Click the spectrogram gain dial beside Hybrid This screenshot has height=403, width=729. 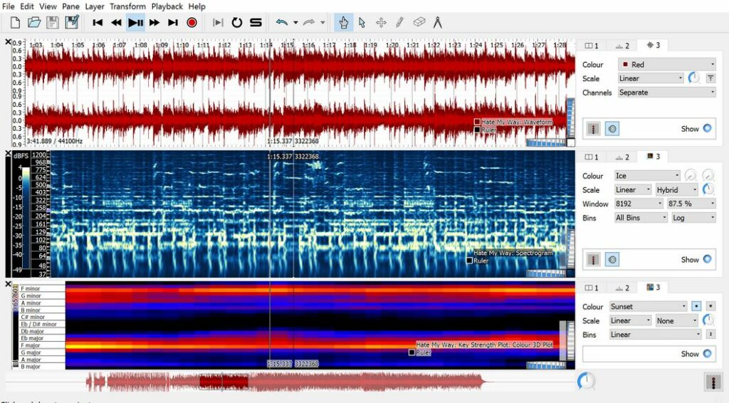click(x=708, y=189)
